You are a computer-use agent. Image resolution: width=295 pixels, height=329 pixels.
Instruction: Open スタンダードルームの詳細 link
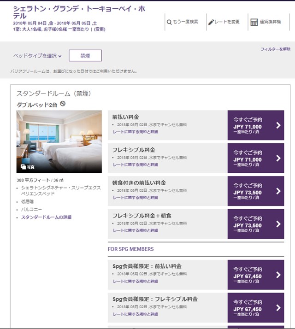46,217
